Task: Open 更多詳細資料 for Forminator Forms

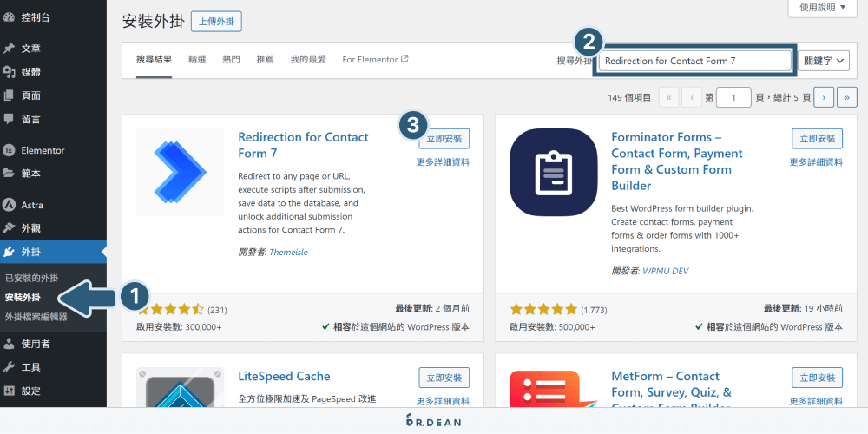Action: 817,162
